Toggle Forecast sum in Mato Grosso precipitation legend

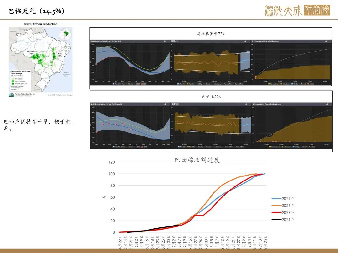coord(274,84)
